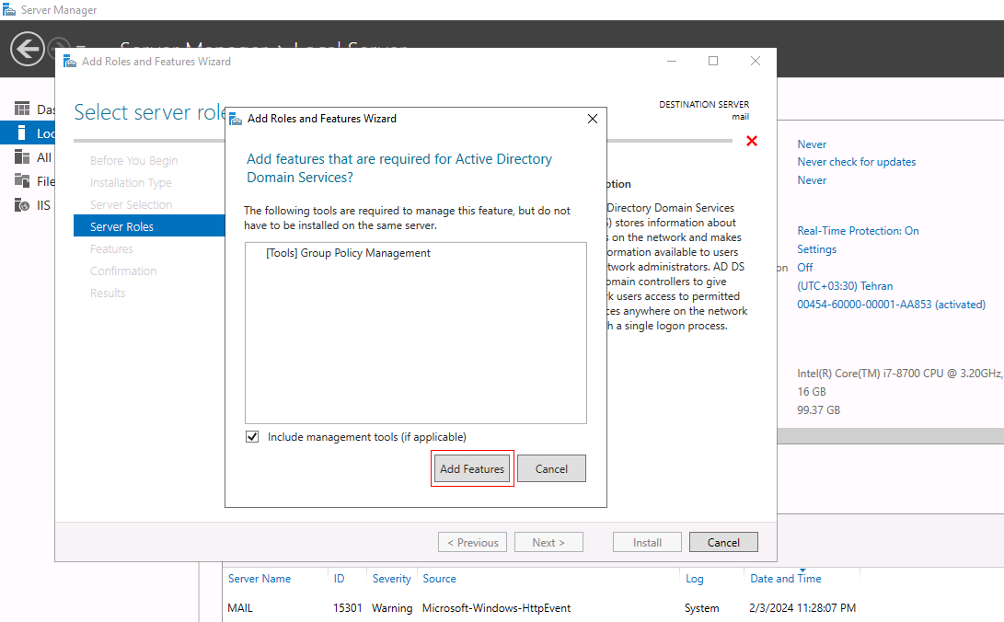Sort events by Source column
The width and height of the screenshot is (1004, 622).
[x=439, y=579]
